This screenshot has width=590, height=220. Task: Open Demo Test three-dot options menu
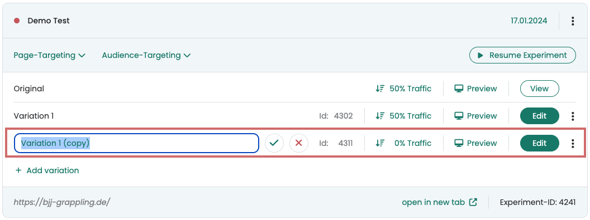(573, 21)
